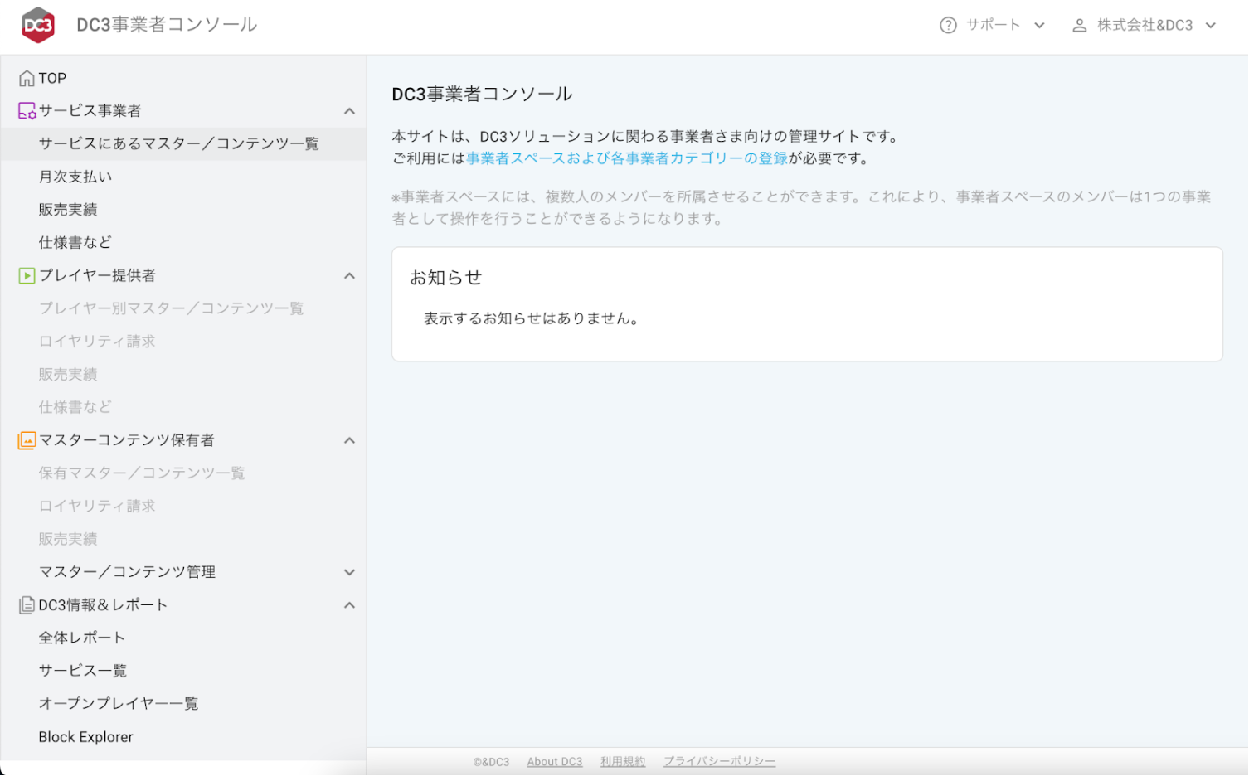Viewport: 1249px width, 776px height.
Task: Open 販売実績 under マスターコンテンツ保有者
Action: [x=68, y=539]
